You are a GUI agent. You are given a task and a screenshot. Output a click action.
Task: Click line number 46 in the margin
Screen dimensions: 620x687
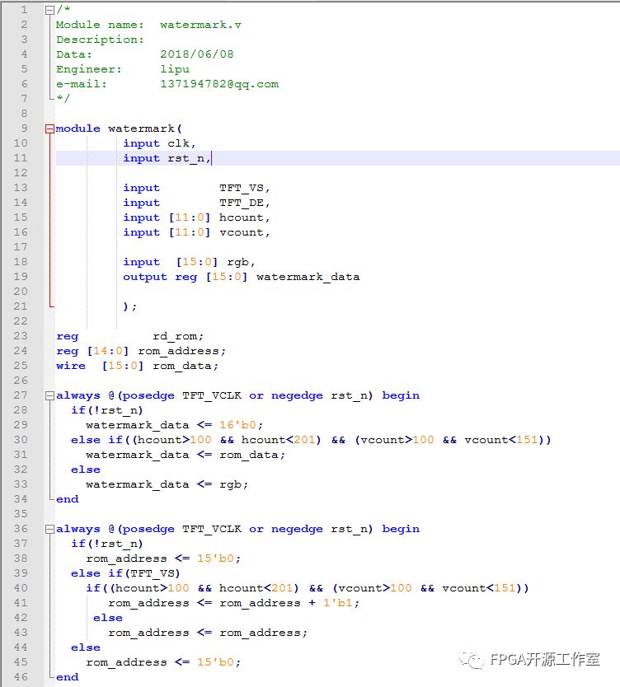tap(21, 677)
